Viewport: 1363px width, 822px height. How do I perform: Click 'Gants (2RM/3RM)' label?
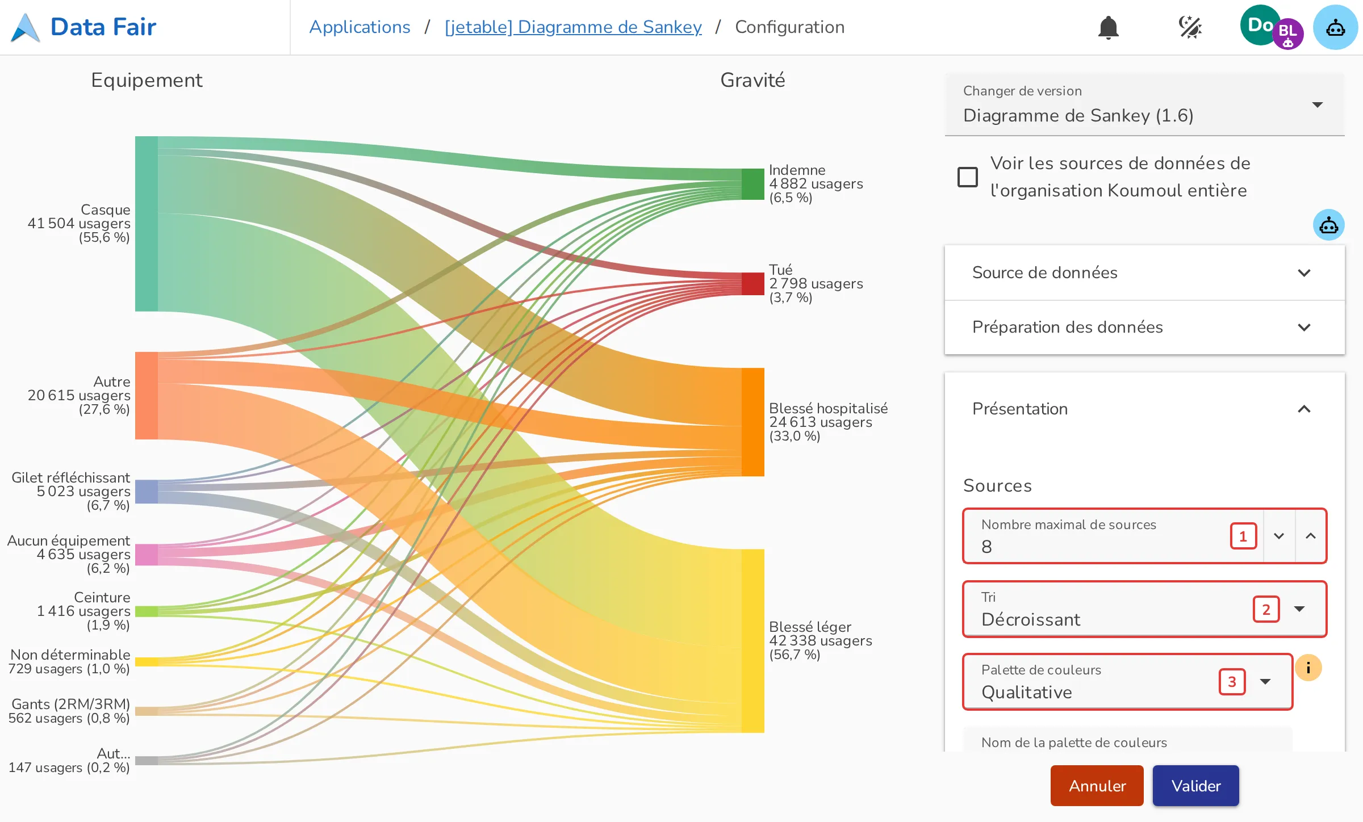tap(71, 704)
